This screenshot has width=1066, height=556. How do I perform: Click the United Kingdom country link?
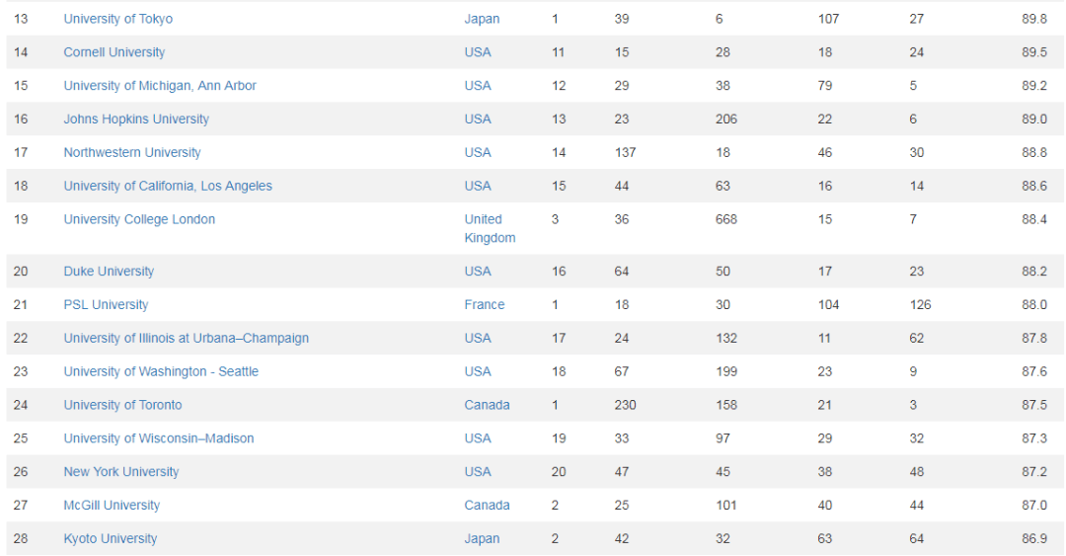click(x=490, y=229)
